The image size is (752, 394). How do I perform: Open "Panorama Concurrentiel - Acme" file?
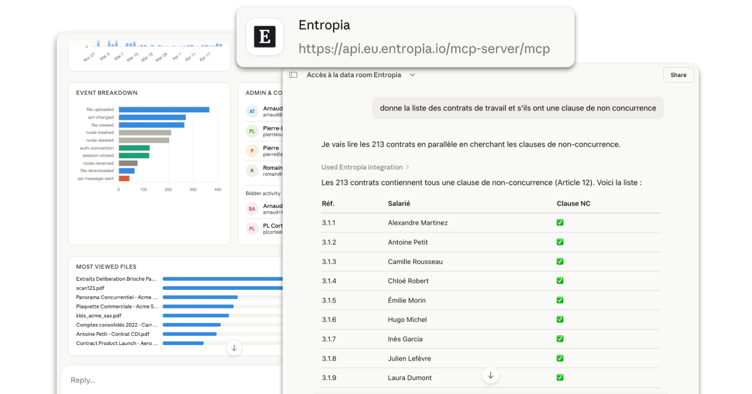click(x=117, y=297)
